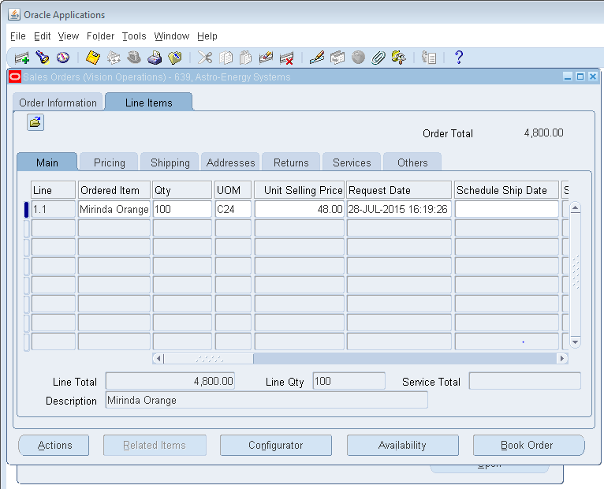Image resolution: width=604 pixels, height=489 pixels.
Task: Click the empty Schedule Ship Date field in line 1.1
Action: 506,209
